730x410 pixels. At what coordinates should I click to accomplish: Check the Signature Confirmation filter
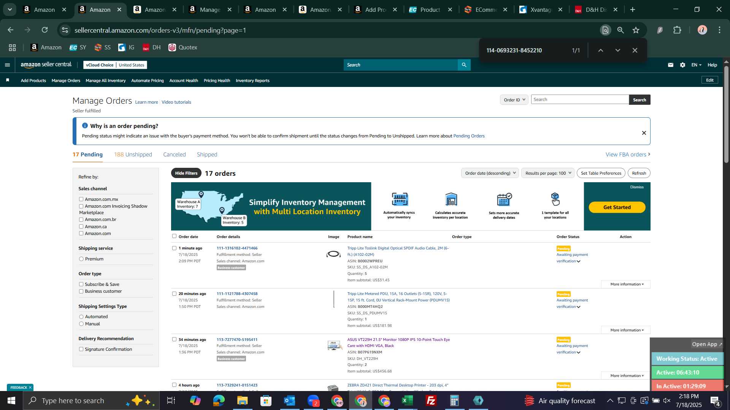[x=81, y=349]
